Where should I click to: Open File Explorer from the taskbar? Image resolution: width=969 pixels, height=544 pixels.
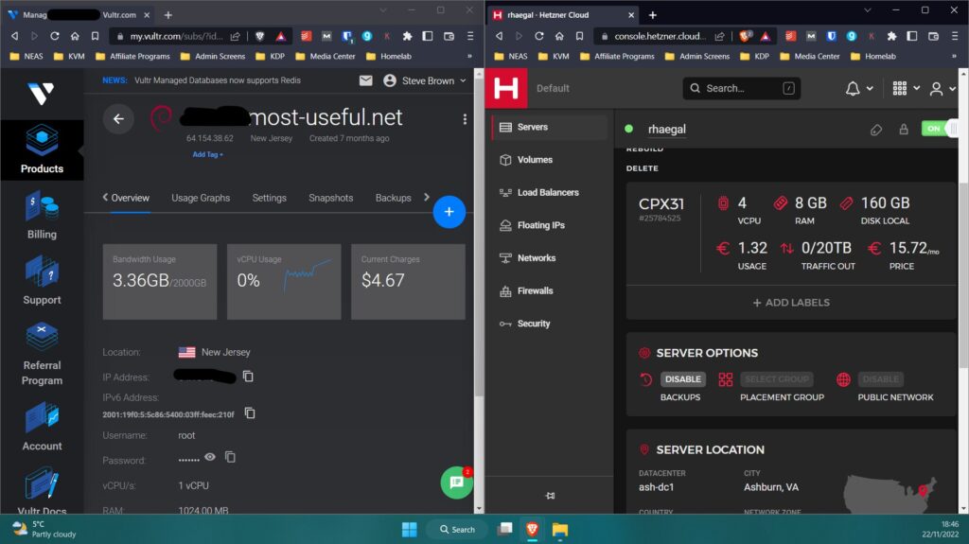(x=560, y=529)
